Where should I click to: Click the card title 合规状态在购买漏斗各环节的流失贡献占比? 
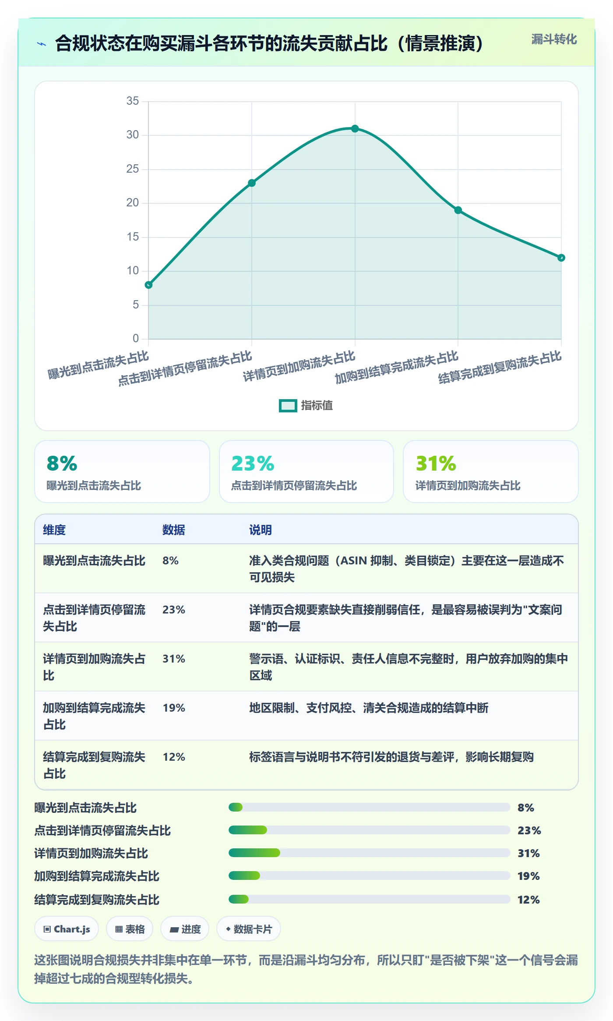pos(269,43)
